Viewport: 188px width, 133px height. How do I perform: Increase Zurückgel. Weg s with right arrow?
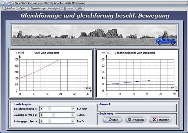[x=73, y=115]
